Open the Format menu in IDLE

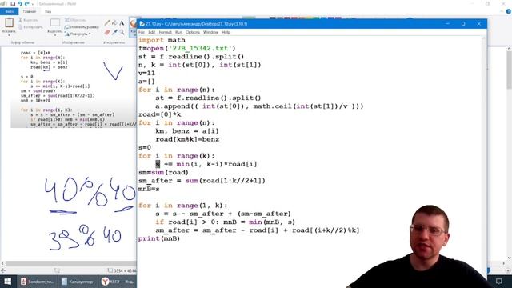pyautogui.click(x=166, y=32)
